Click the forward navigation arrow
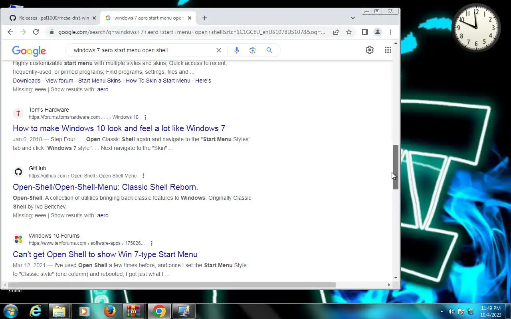Screen dimensions: 511x319 tap(23, 32)
